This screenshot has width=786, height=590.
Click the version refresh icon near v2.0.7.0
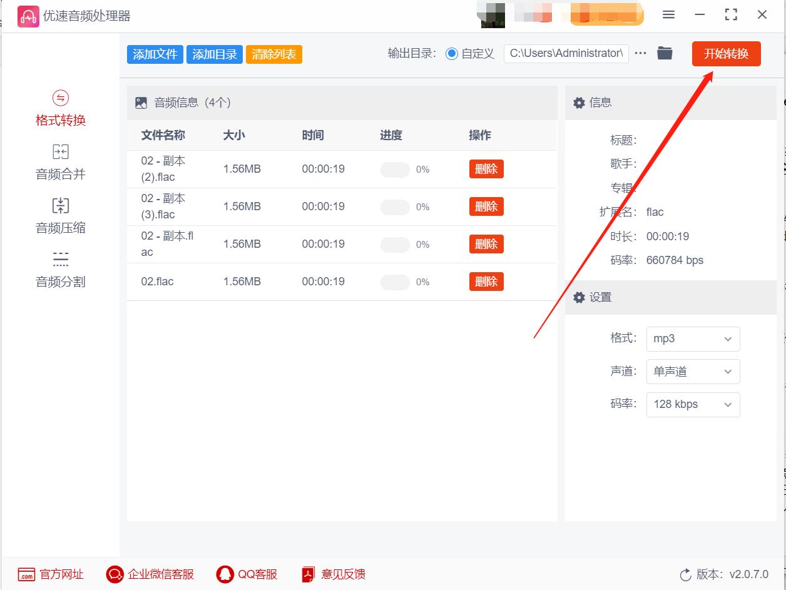pos(686,573)
